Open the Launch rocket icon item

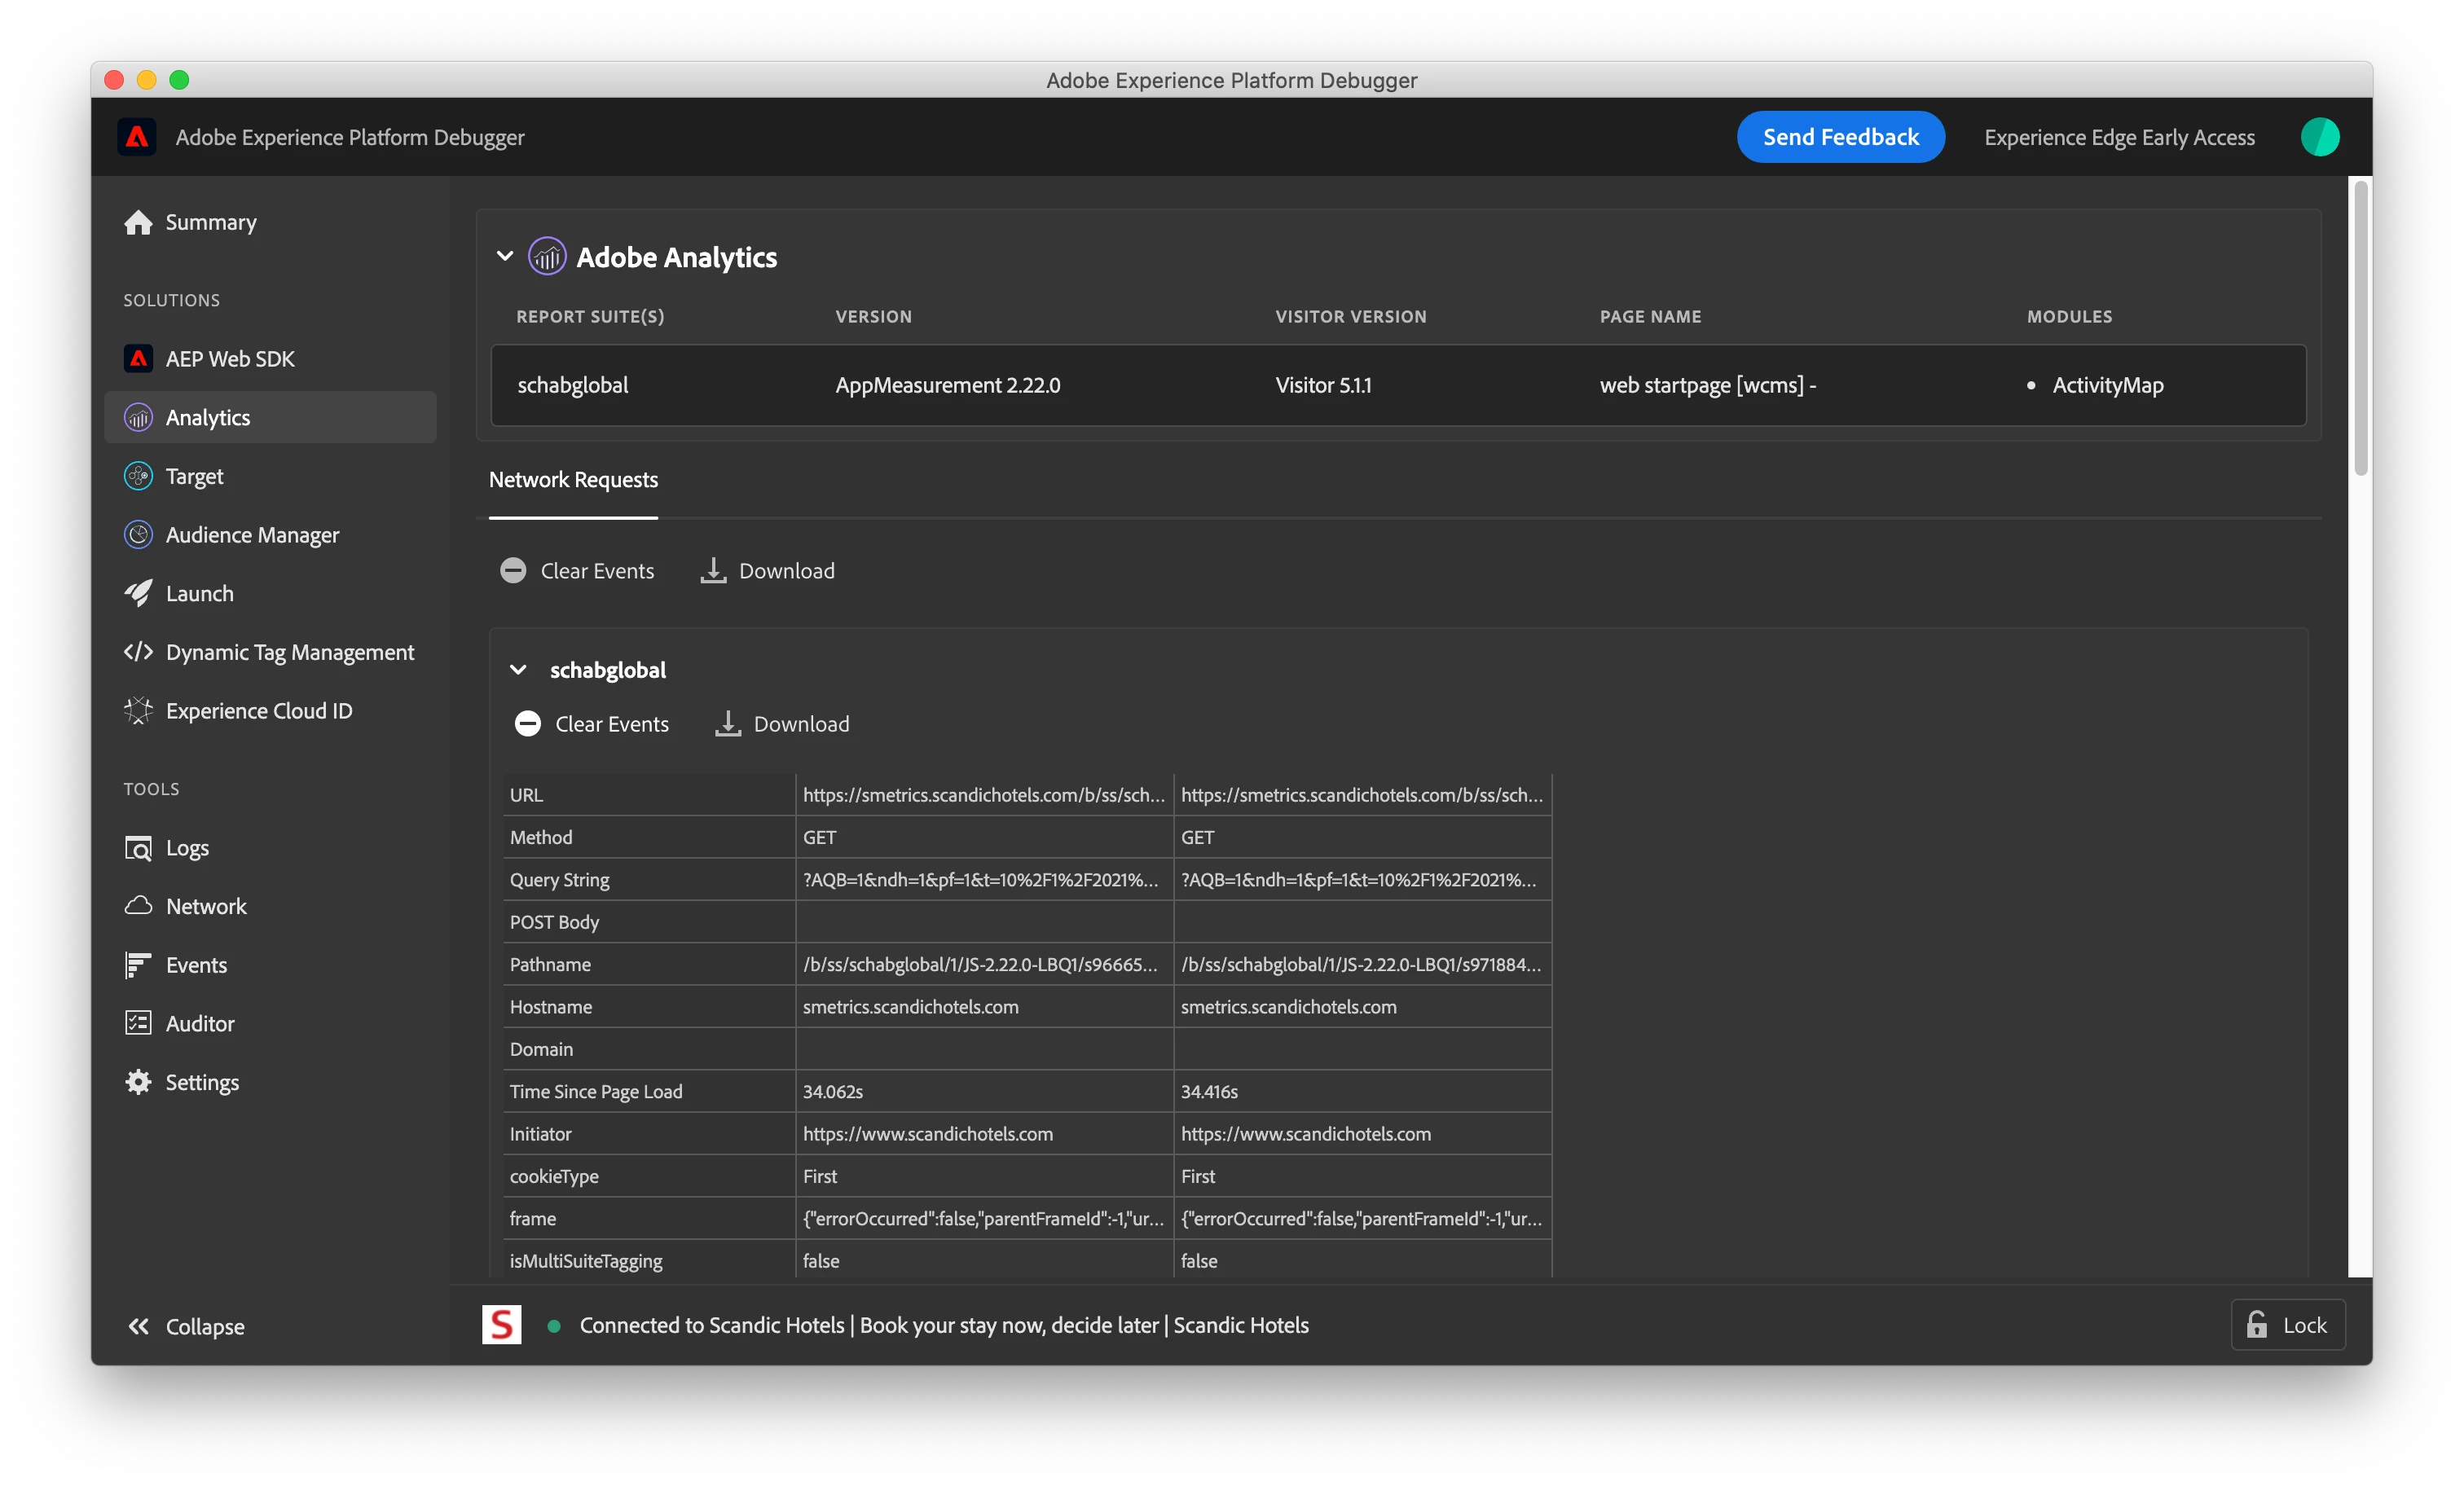(x=138, y=593)
